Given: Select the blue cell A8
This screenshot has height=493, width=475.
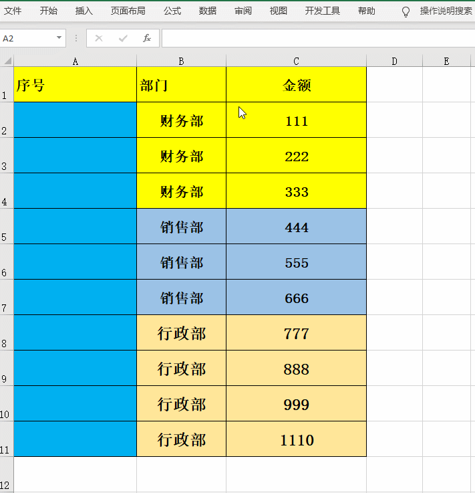Looking at the screenshot, I should pyautogui.click(x=75, y=332).
